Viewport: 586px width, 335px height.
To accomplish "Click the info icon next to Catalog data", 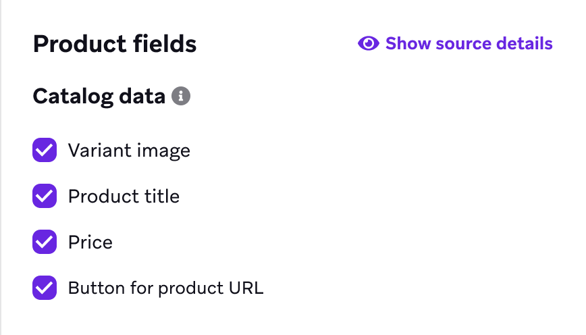I will click(x=180, y=97).
